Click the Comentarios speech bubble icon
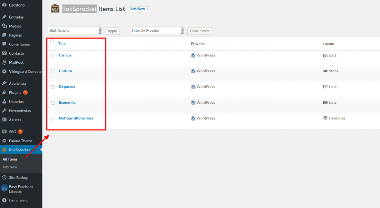The width and height of the screenshot is (380, 208). click(4, 44)
